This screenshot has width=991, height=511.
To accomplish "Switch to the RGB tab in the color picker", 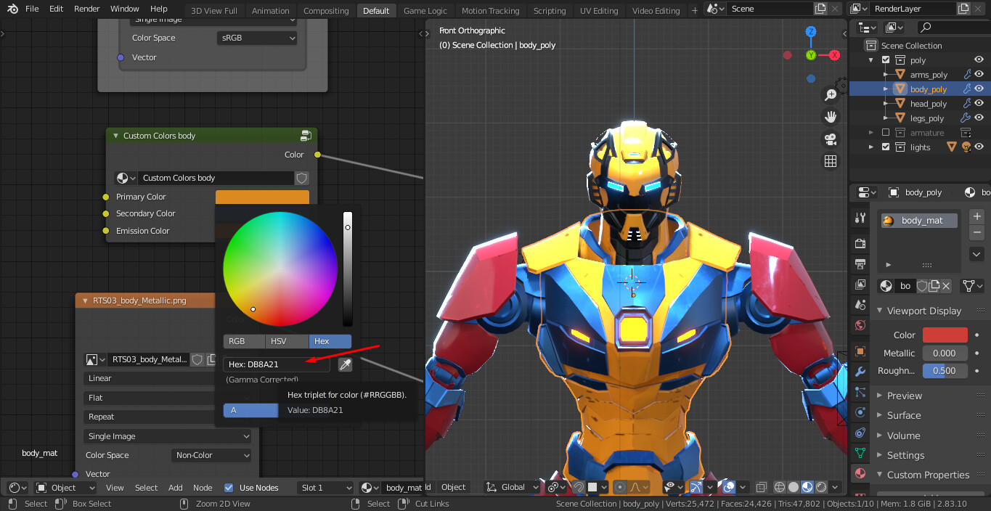I will pyautogui.click(x=243, y=341).
